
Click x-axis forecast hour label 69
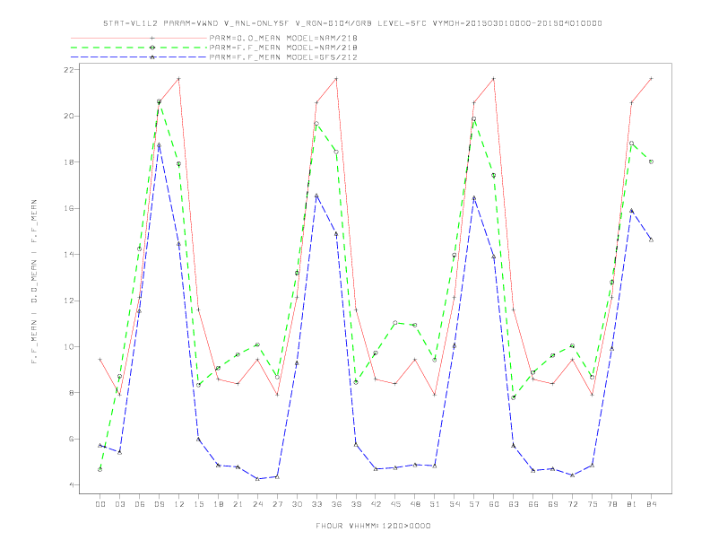(553, 504)
